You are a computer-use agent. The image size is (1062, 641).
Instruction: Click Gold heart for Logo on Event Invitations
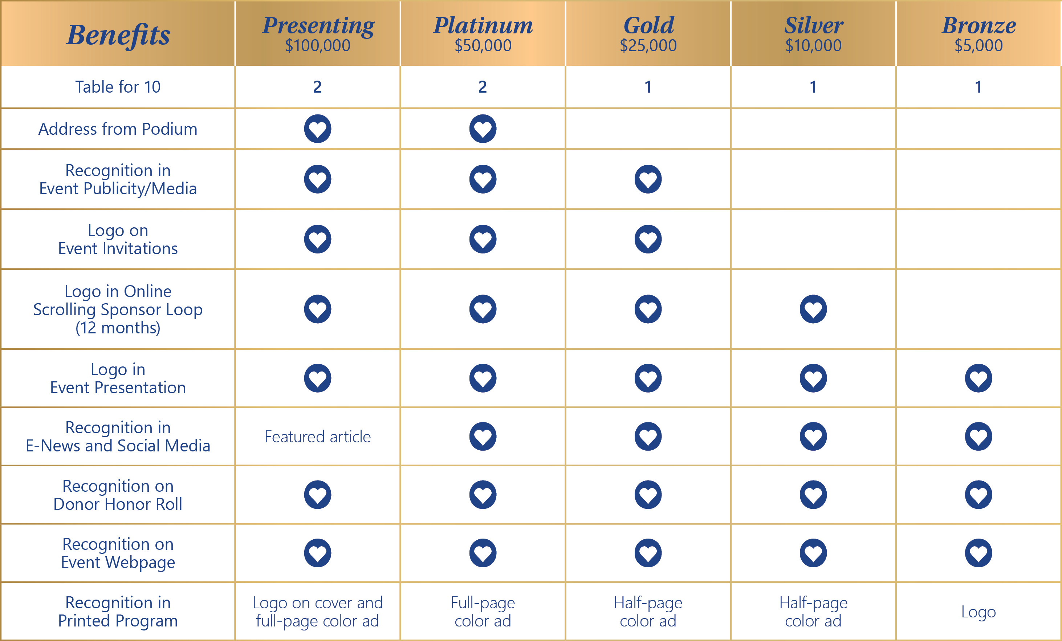tap(648, 239)
